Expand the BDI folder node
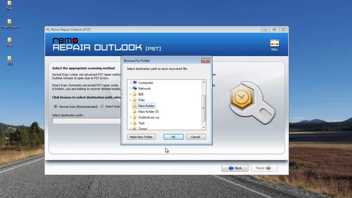Screen dimensions: 352x198 point(131,94)
